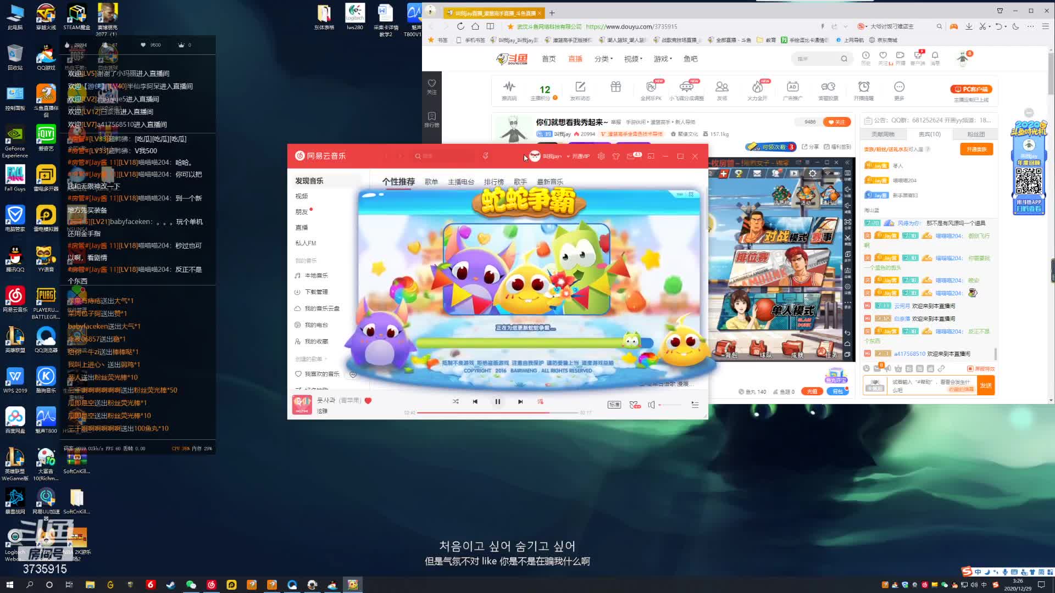1055x593 pixels.
Task: Toggle shuffle play mode in NetEase Music
Action: (x=456, y=401)
